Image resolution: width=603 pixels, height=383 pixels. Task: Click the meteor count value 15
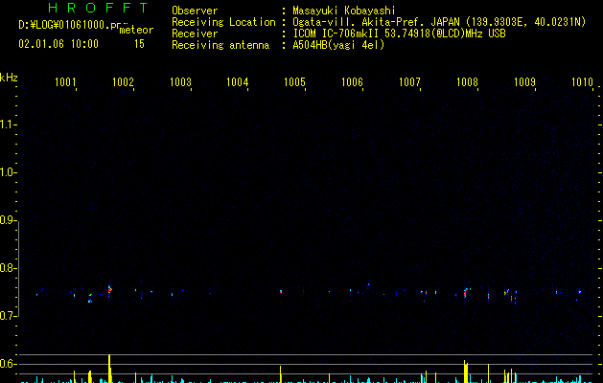point(139,44)
